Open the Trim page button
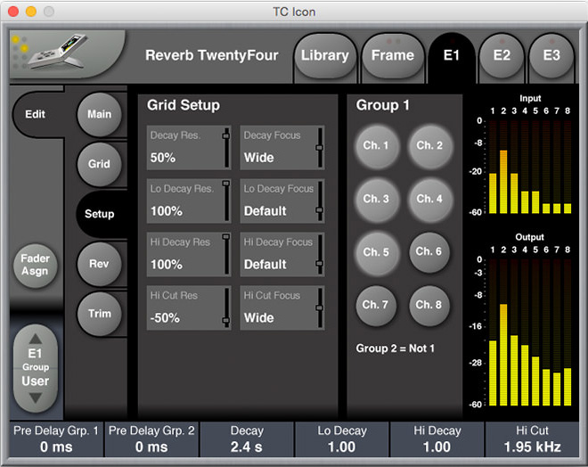 click(100, 313)
